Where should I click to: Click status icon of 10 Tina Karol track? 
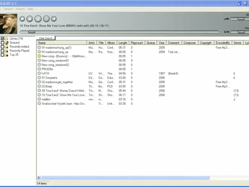(x=39, y=95)
